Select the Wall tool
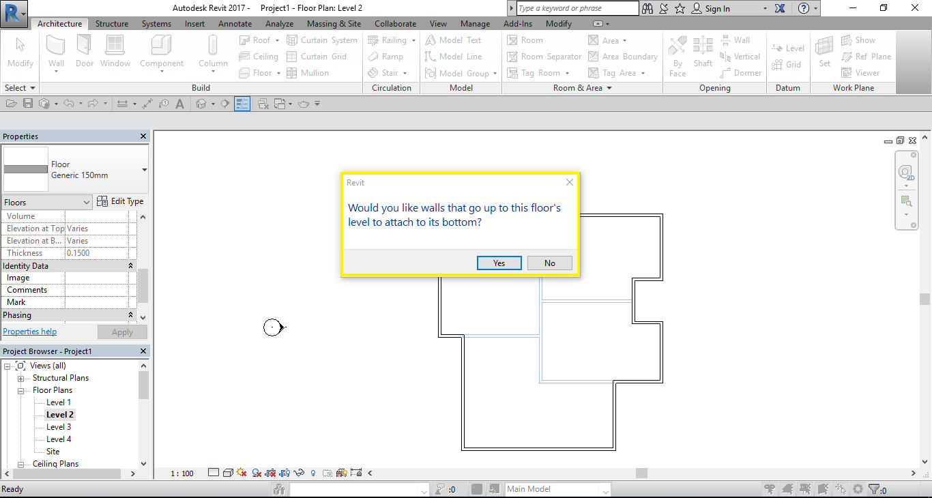 click(56, 52)
